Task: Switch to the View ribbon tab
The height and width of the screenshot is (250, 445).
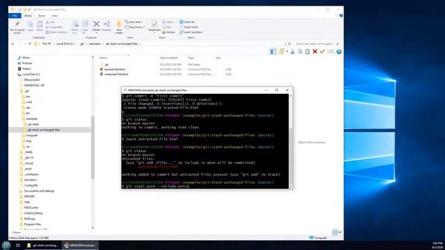Action: pos(54,15)
